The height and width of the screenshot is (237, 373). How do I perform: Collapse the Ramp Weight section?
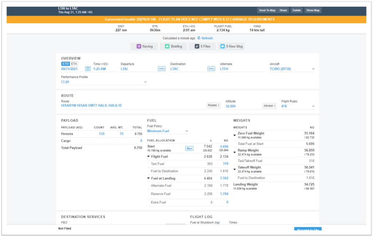click(x=235, y=152)
